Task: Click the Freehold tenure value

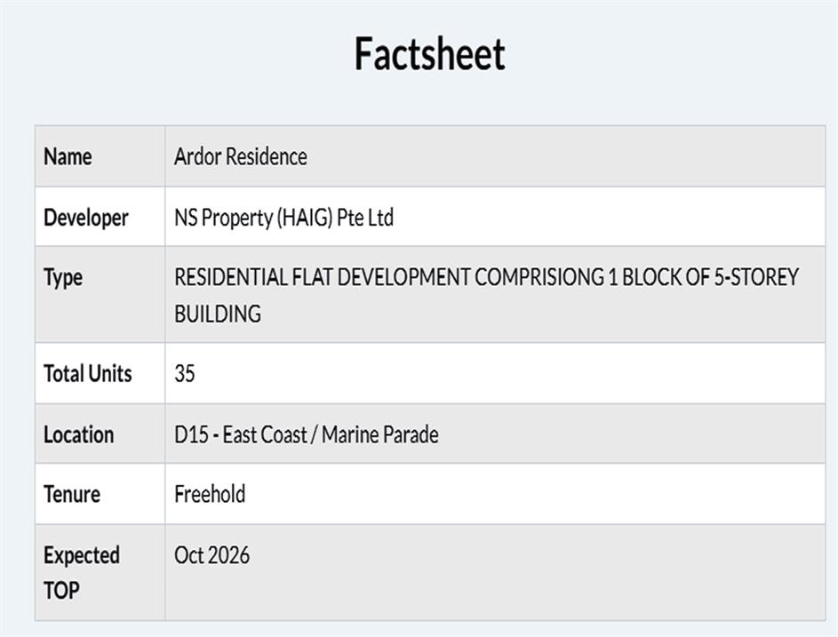Action: (210, 494)
